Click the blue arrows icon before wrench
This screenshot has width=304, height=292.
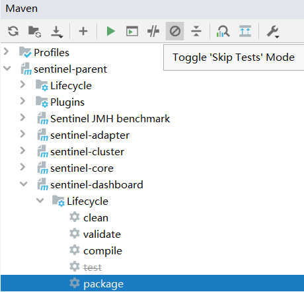pos(245,31)
